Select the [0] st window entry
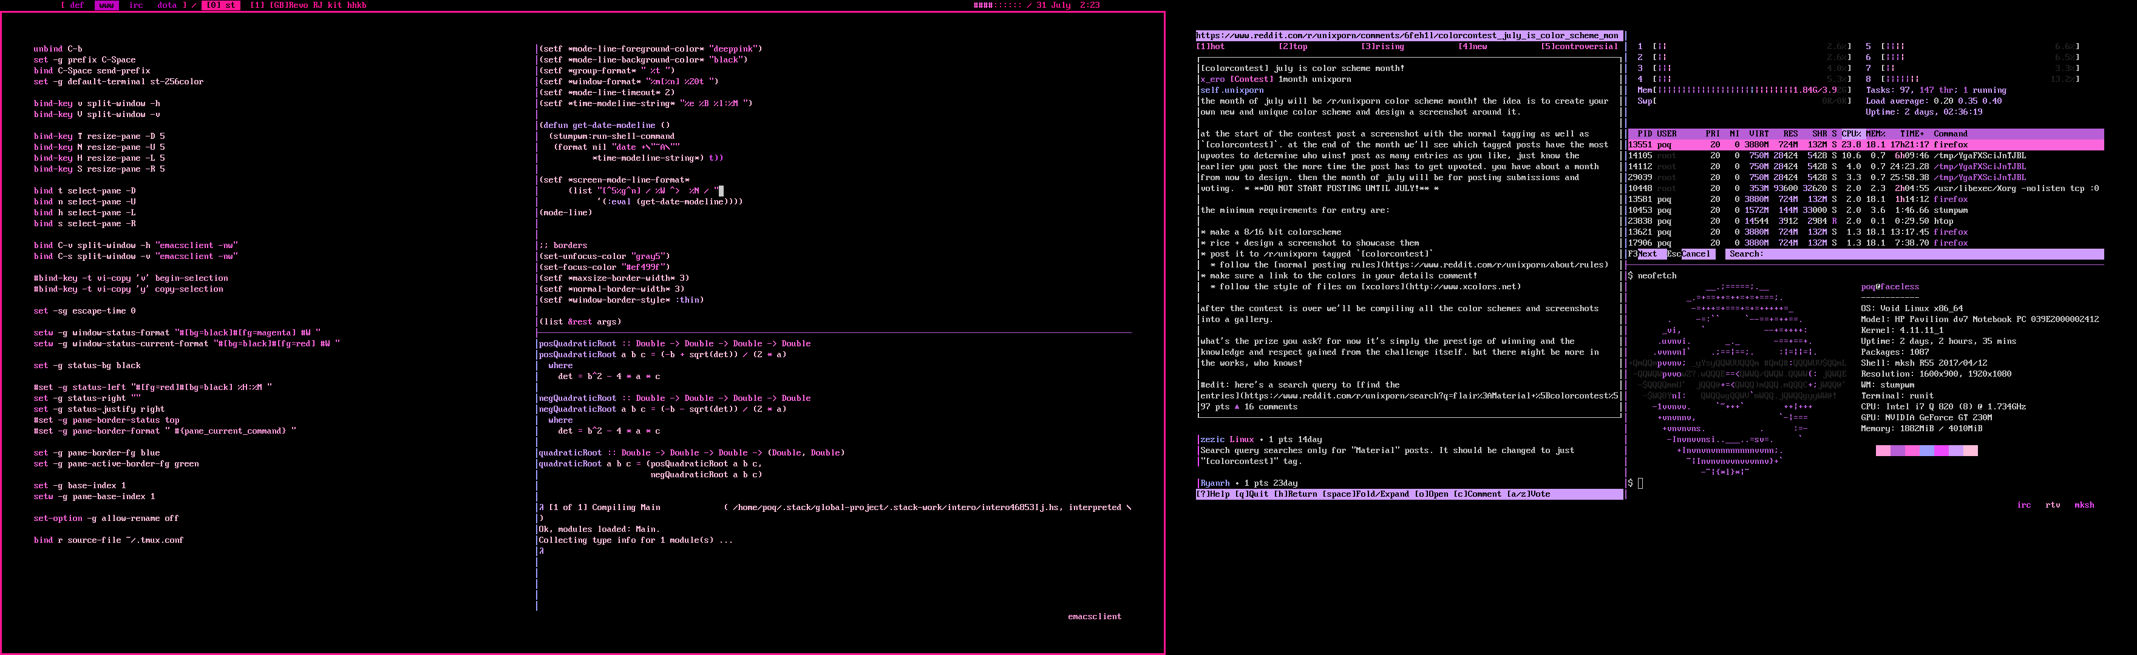 click(x=220, y=5)
